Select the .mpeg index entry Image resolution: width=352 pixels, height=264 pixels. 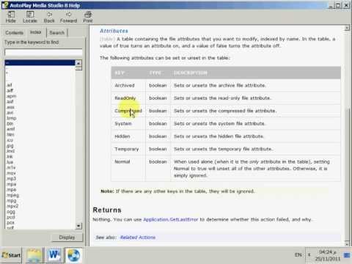(12, 195)
